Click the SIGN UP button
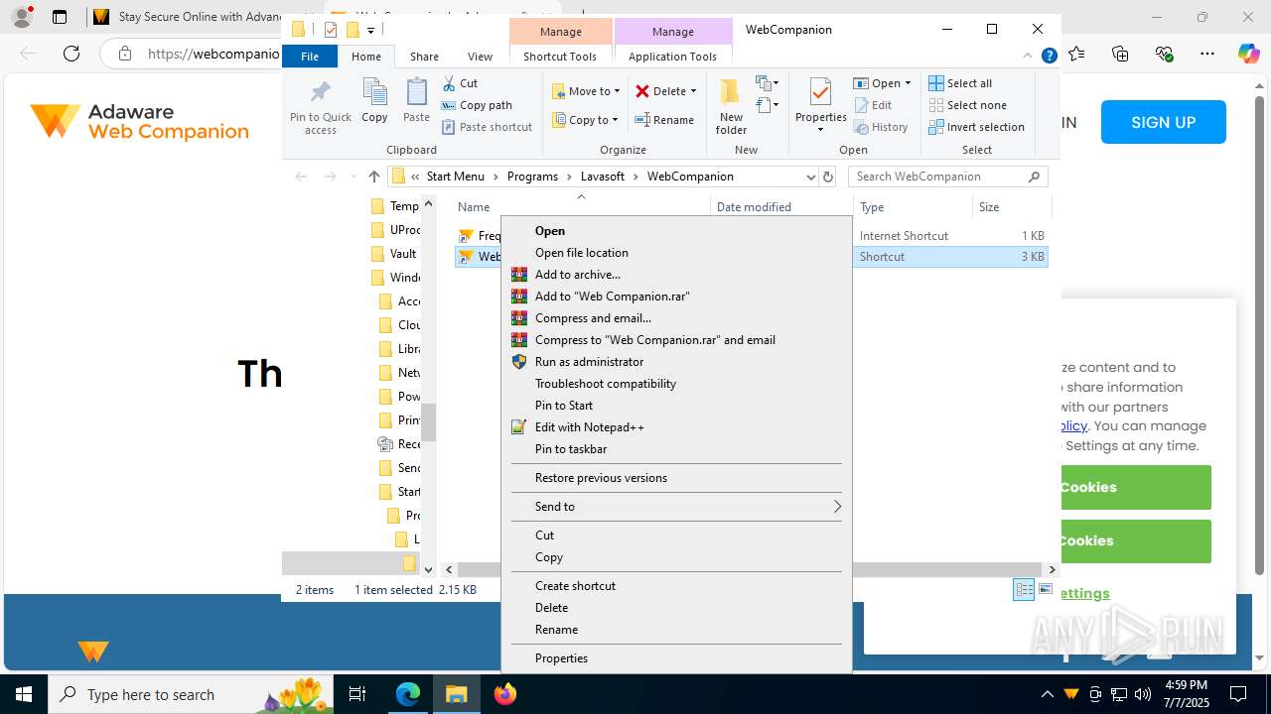1271x714 pixels. [x=1163, y=122]
